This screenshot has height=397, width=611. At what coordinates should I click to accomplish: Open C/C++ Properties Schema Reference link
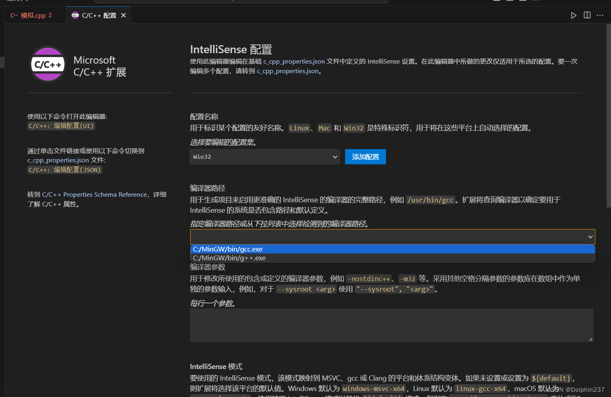pyautogui.click(x=94, y=194)
